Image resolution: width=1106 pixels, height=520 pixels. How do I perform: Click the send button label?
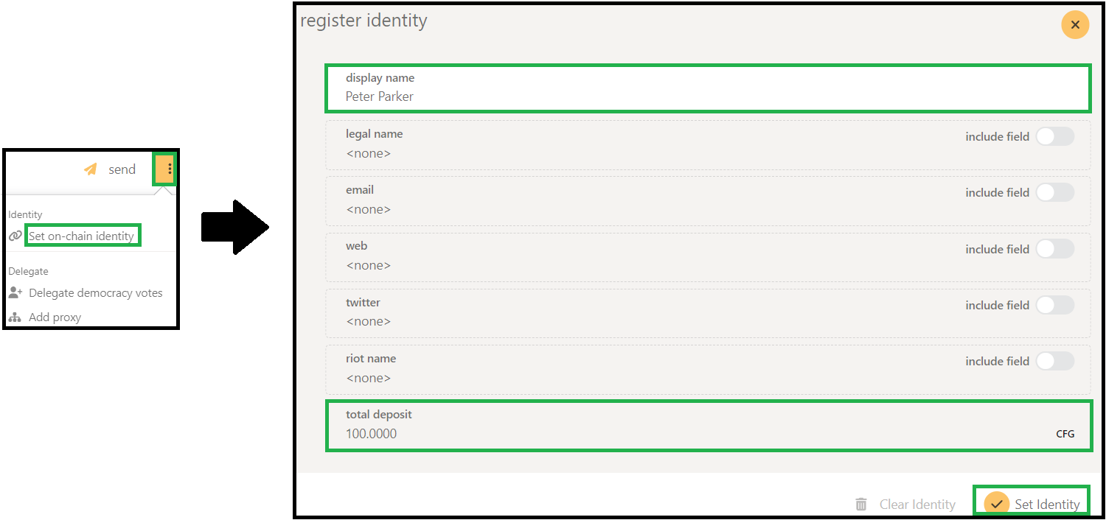[122, 169]
